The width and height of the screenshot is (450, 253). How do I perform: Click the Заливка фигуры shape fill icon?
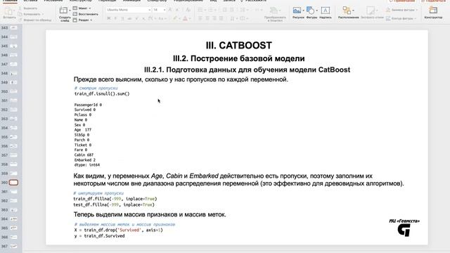tap(388, 10)
